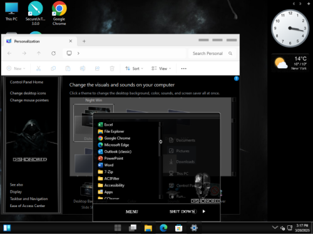Screen dimensions: 313x234
Task: Open the weather widget showing 14°C
Action: pyautogui.click(x=290, y=63)
